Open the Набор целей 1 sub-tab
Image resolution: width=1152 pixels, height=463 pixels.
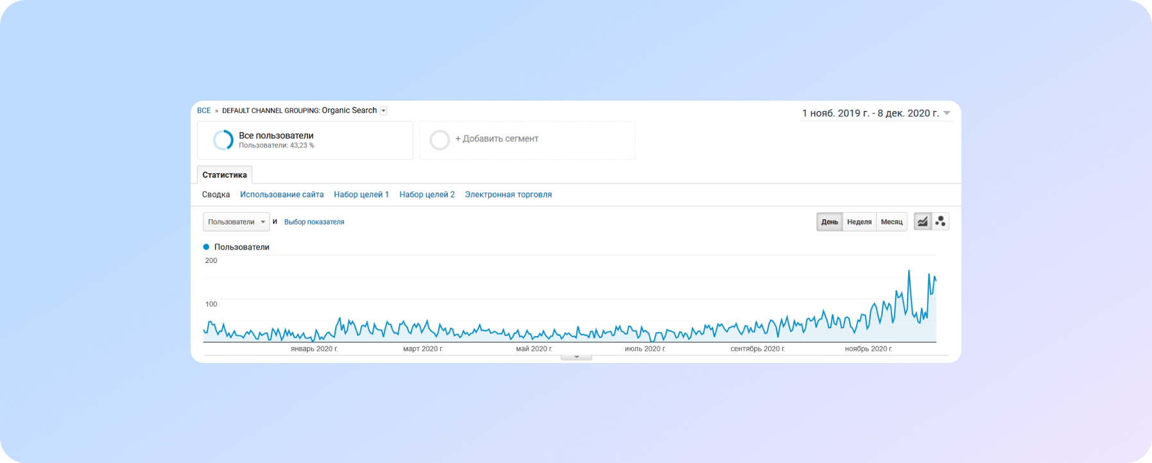point(361,194)
